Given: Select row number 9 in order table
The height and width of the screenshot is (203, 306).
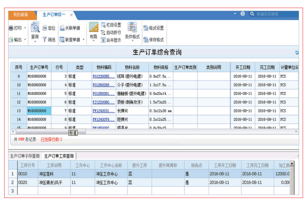Looking at the screenshot, I should coord(19,76).
